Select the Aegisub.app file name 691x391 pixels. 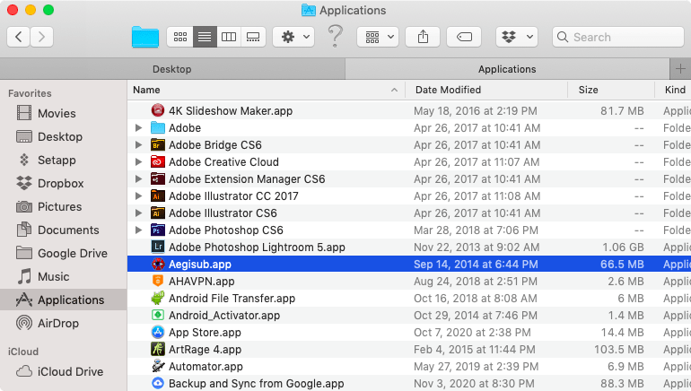[200, 265]
